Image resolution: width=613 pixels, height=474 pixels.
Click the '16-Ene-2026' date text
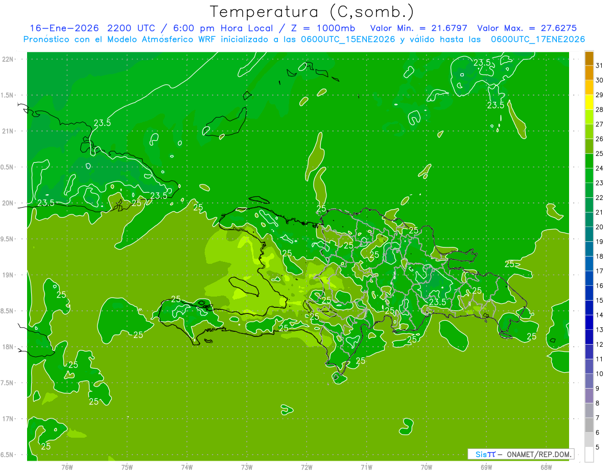pos(64,28)
